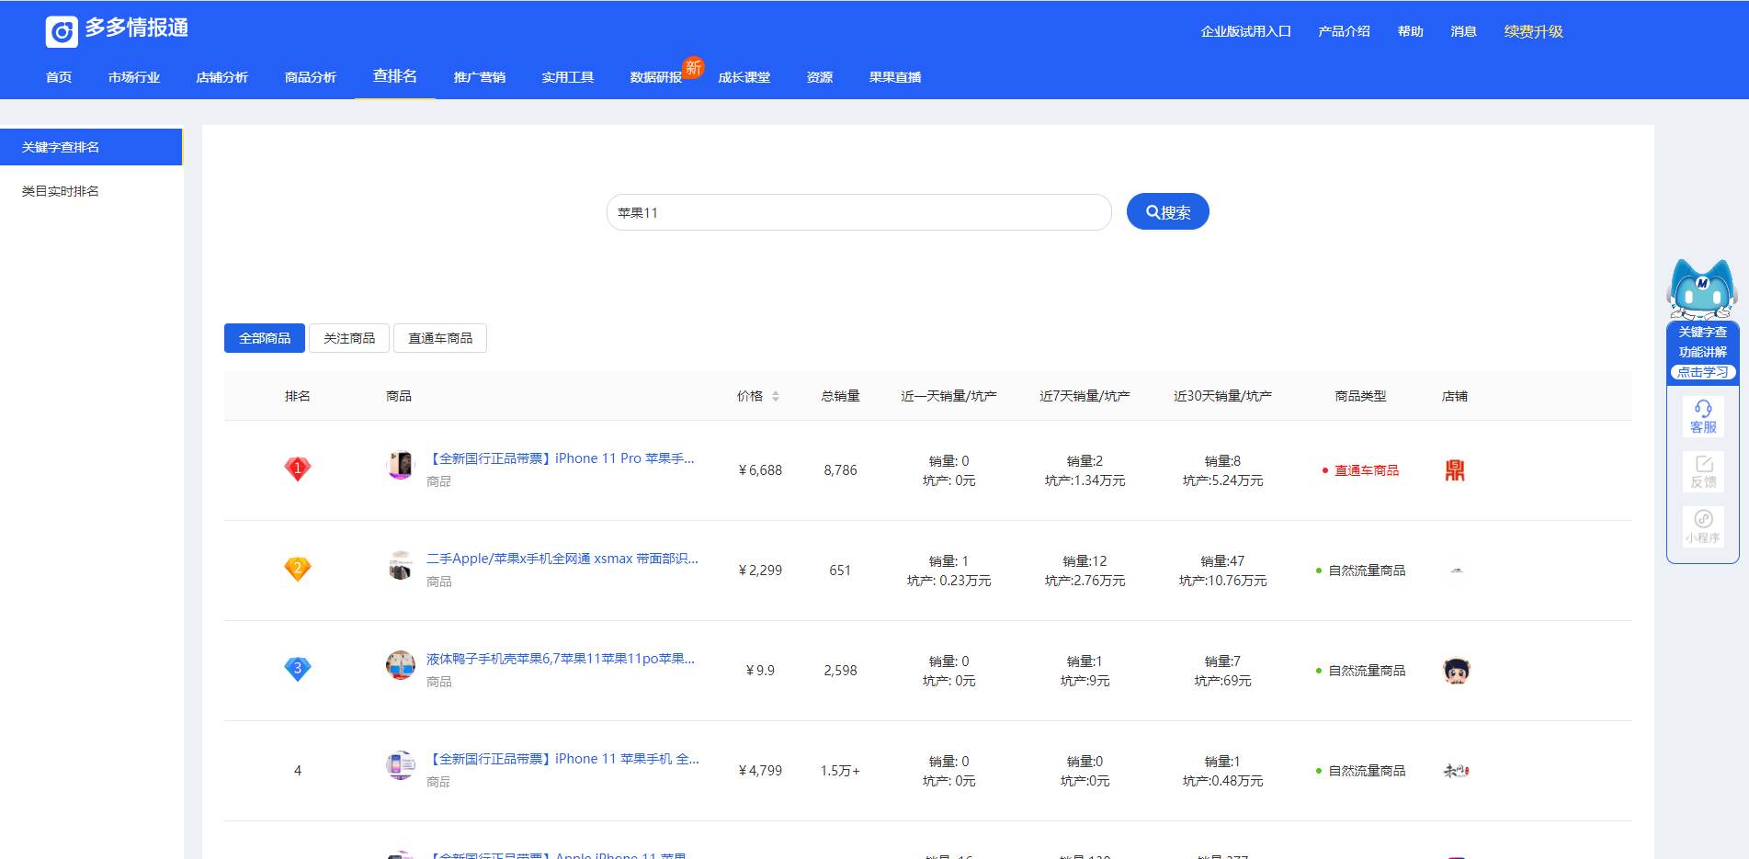Select the 直通车商品 filter button

(x=440, y=338)
